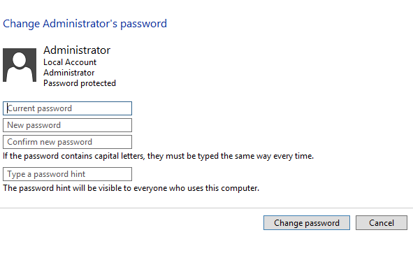Click the capital letters instruction sentence

click(159, 156)
